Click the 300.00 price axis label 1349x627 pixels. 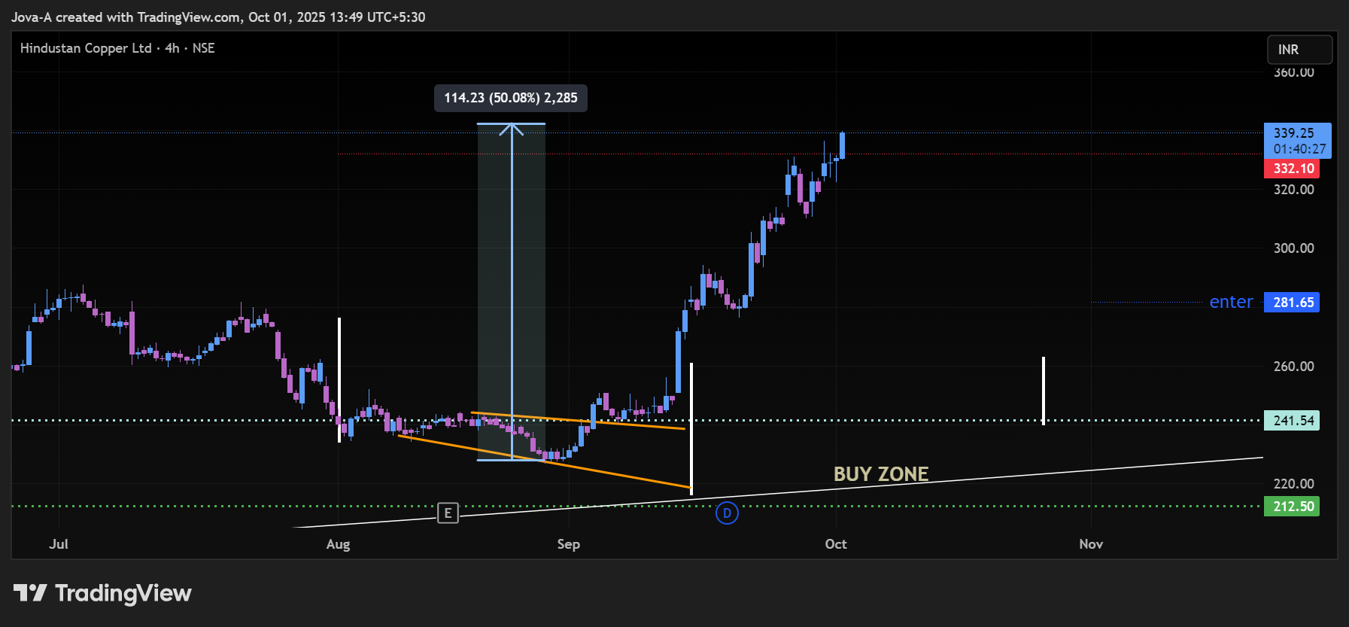pos(1293,248)
